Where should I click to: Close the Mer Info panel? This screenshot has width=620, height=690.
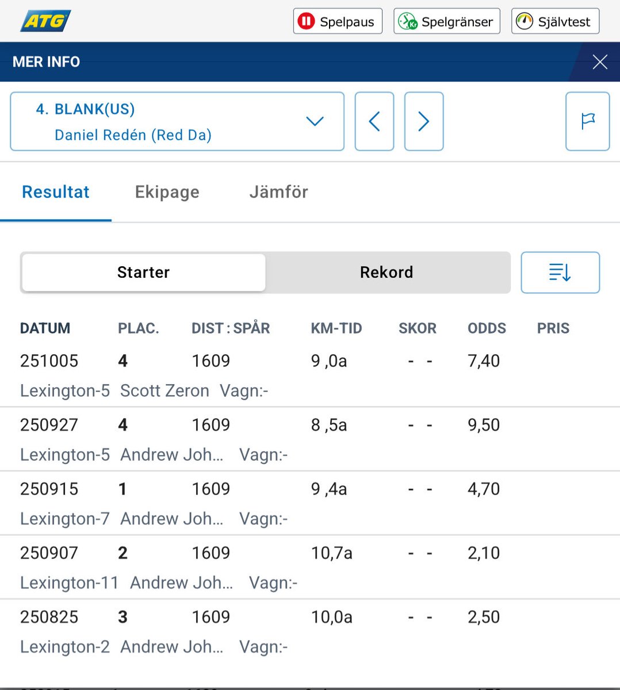[600, 62]
